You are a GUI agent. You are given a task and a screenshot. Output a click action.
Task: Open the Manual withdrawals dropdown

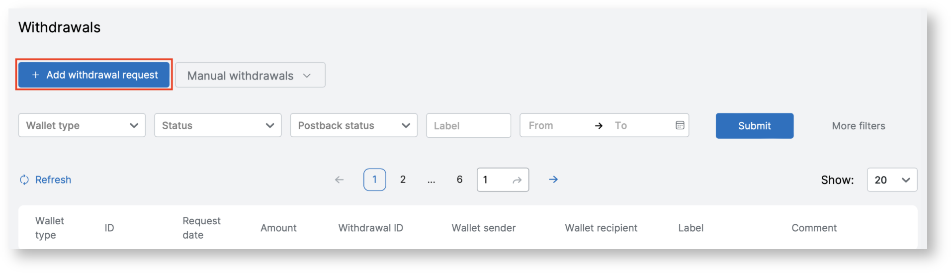[250, 76]
